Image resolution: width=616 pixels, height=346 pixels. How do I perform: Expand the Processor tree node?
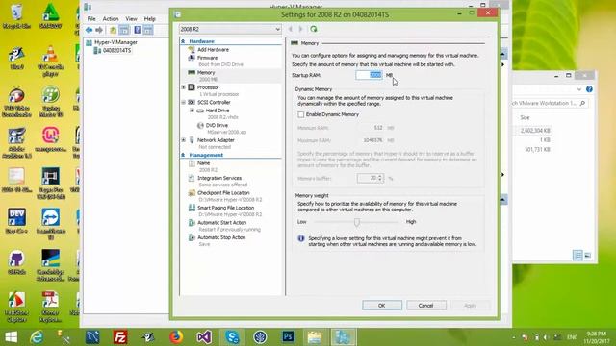pyautogui.click(x=184, y=87)
